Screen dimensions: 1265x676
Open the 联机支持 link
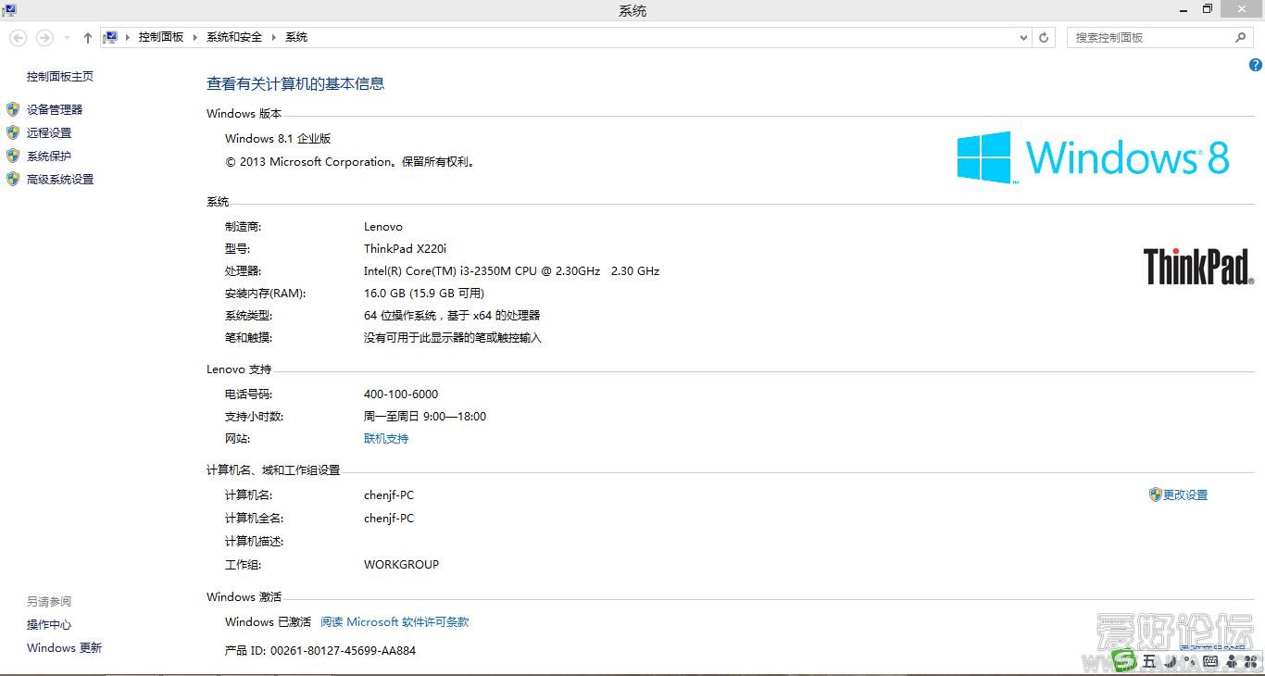[x=386, y=438]
